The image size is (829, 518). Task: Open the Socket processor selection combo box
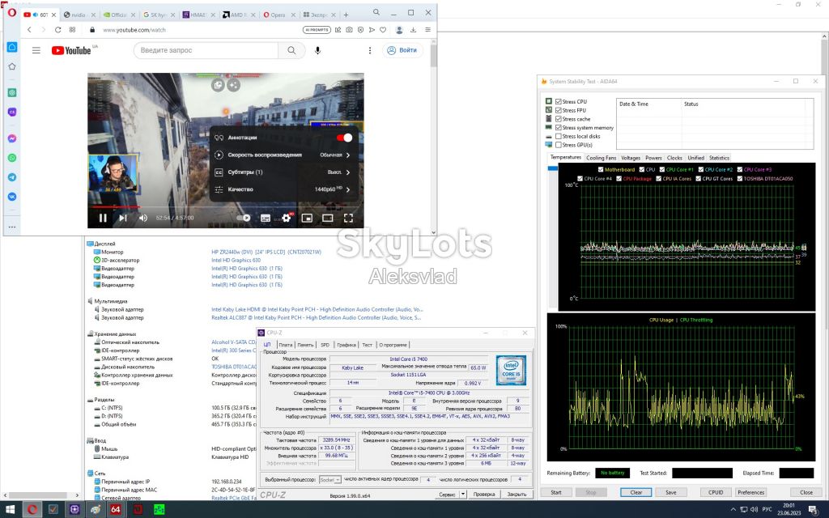[x=330, y=479]
